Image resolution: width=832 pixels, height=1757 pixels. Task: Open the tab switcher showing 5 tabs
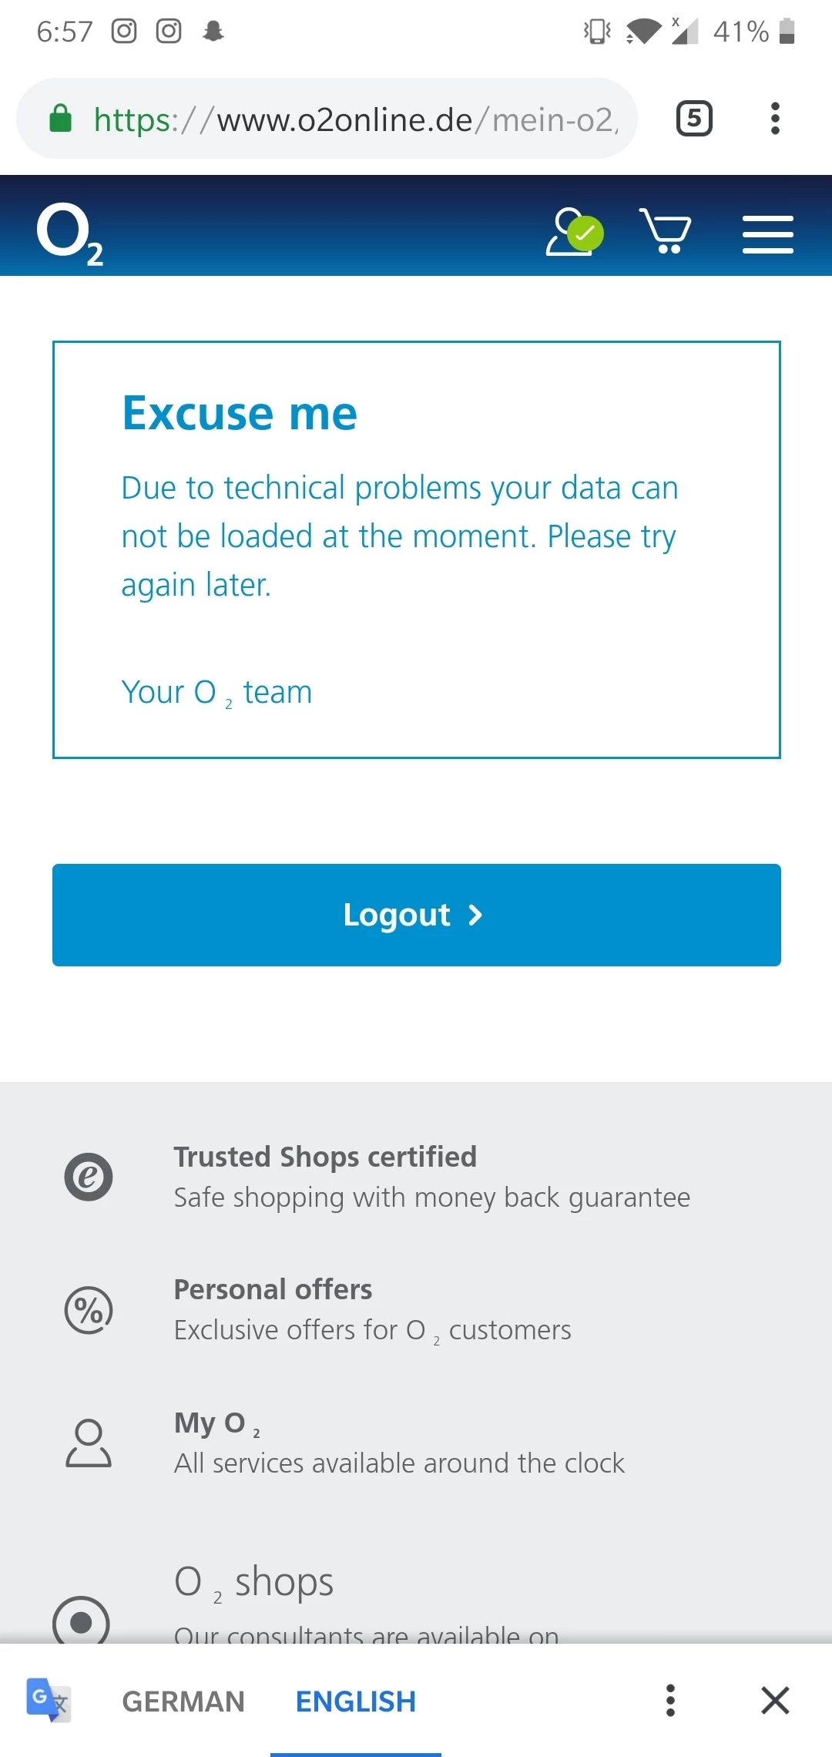tap(694, 119)
